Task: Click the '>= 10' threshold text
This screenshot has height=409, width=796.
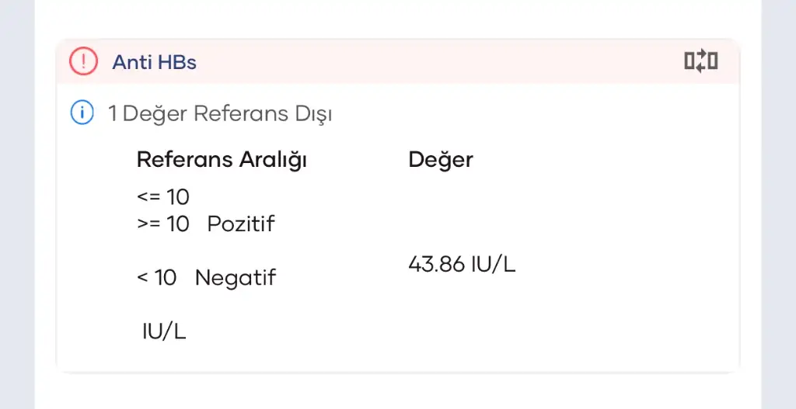Action: point(163,224)
